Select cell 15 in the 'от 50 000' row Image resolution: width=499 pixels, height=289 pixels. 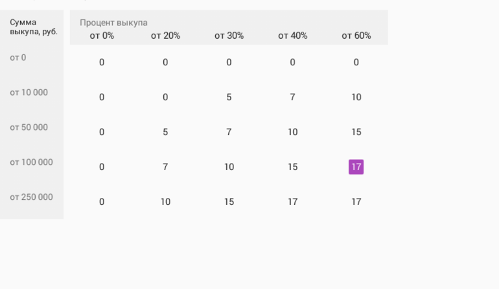tap(356, 132)
